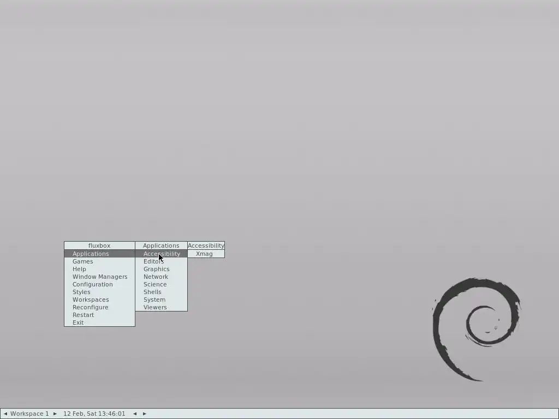559x419 pixels.
Task: Open Network in Applications submenu
Action: (161, 277)
